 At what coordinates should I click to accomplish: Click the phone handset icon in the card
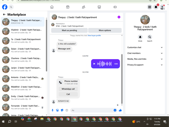click(61, 82)
